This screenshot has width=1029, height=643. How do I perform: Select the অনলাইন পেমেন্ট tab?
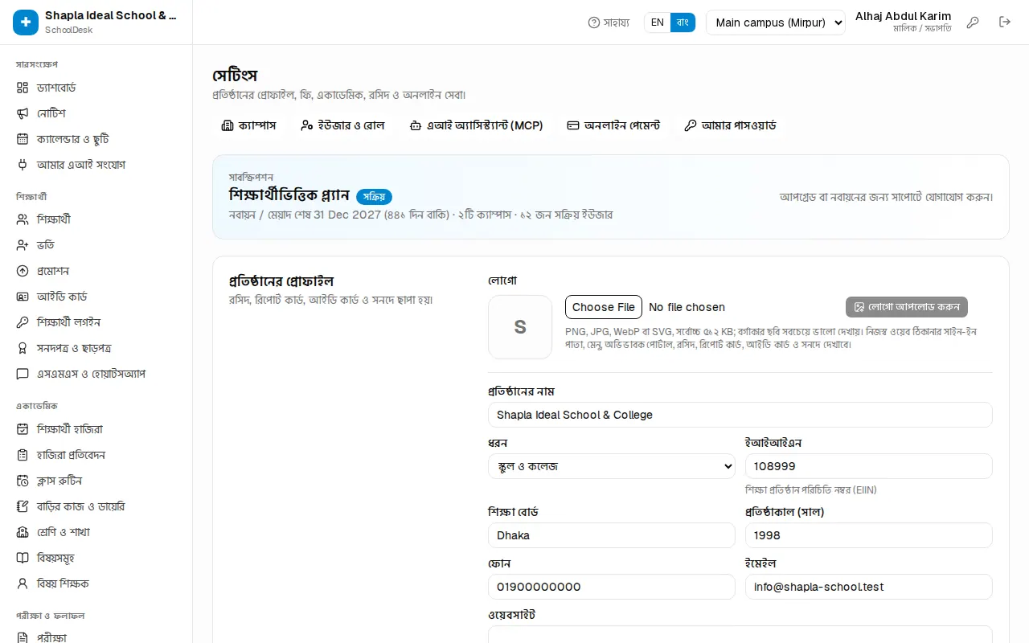point(613,125)
